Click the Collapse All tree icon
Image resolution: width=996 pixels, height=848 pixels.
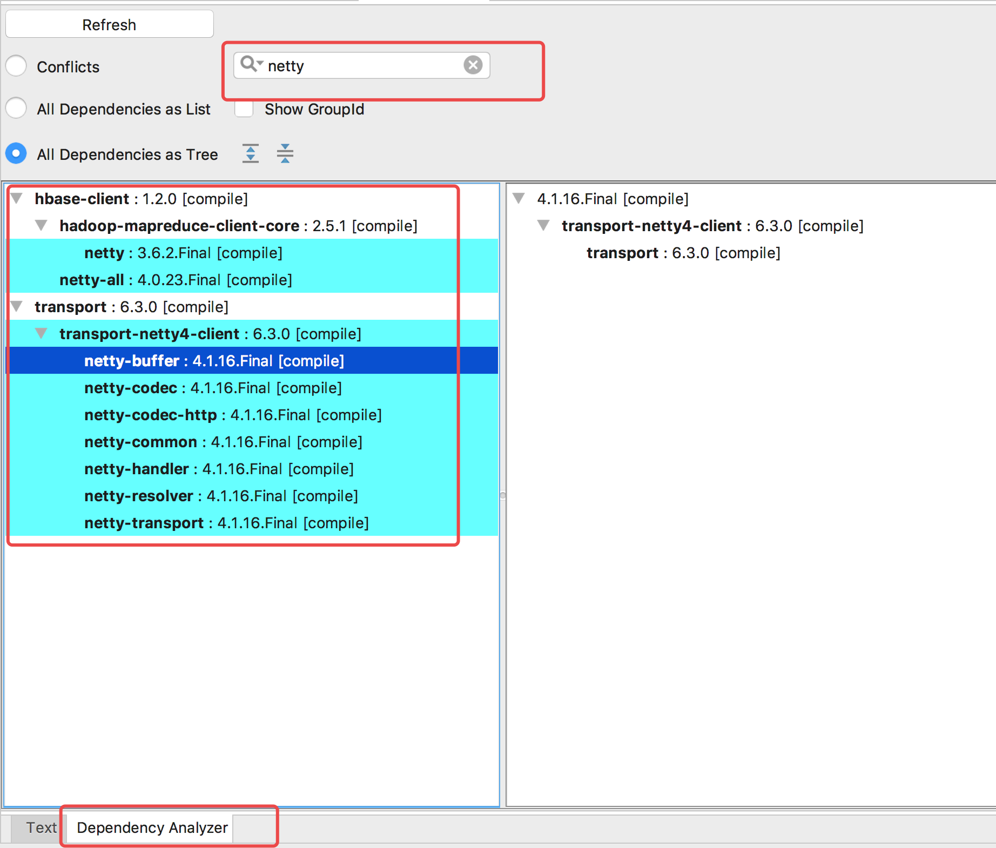point(285,153)
